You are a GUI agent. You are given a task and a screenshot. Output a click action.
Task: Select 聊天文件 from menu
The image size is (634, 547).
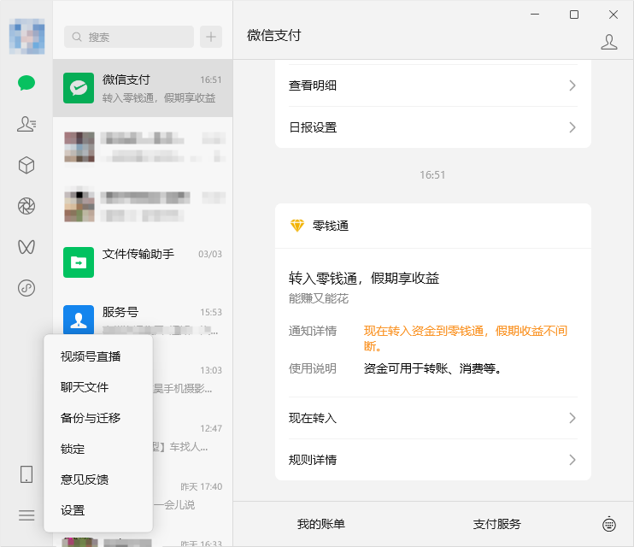coord(98,387)
